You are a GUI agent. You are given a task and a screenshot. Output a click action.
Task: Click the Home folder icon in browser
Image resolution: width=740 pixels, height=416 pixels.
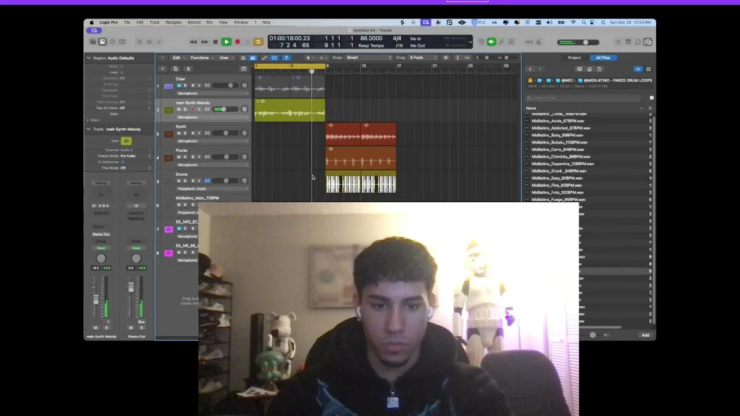tap(589, 69)
